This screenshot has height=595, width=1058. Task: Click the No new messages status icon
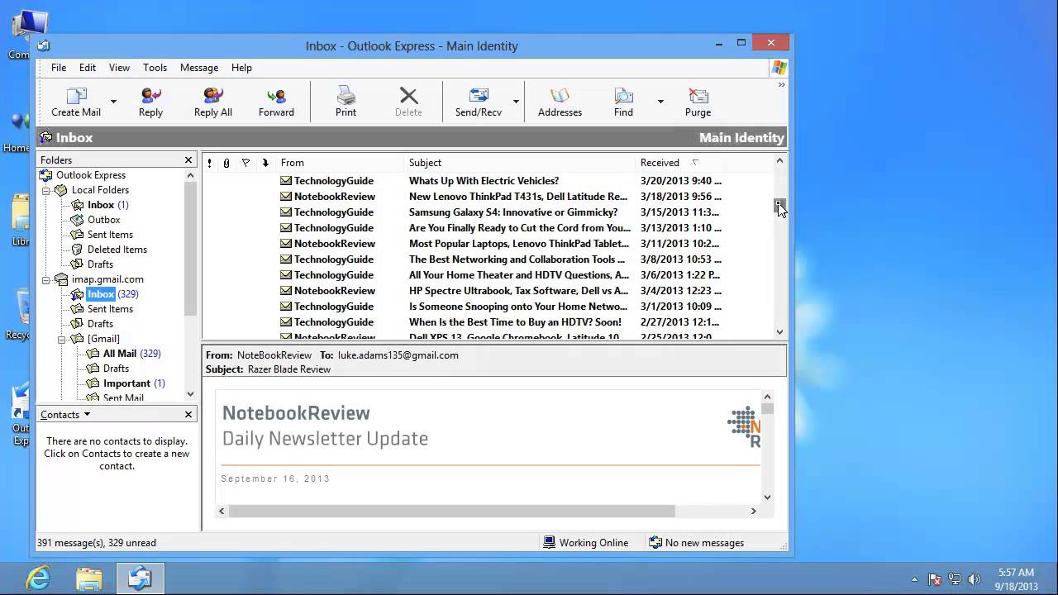tap(655, 543)
